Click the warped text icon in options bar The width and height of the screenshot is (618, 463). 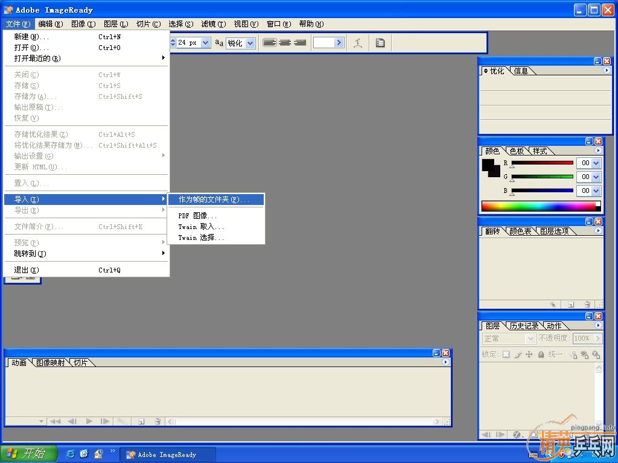point(358,43)
